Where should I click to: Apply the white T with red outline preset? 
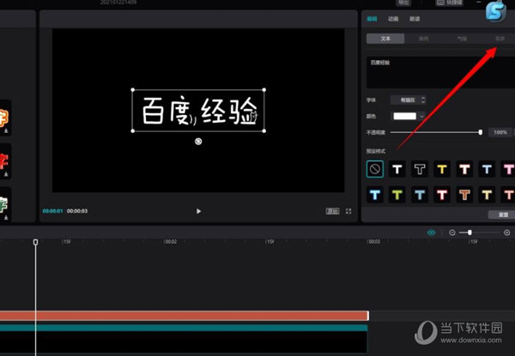442,195
